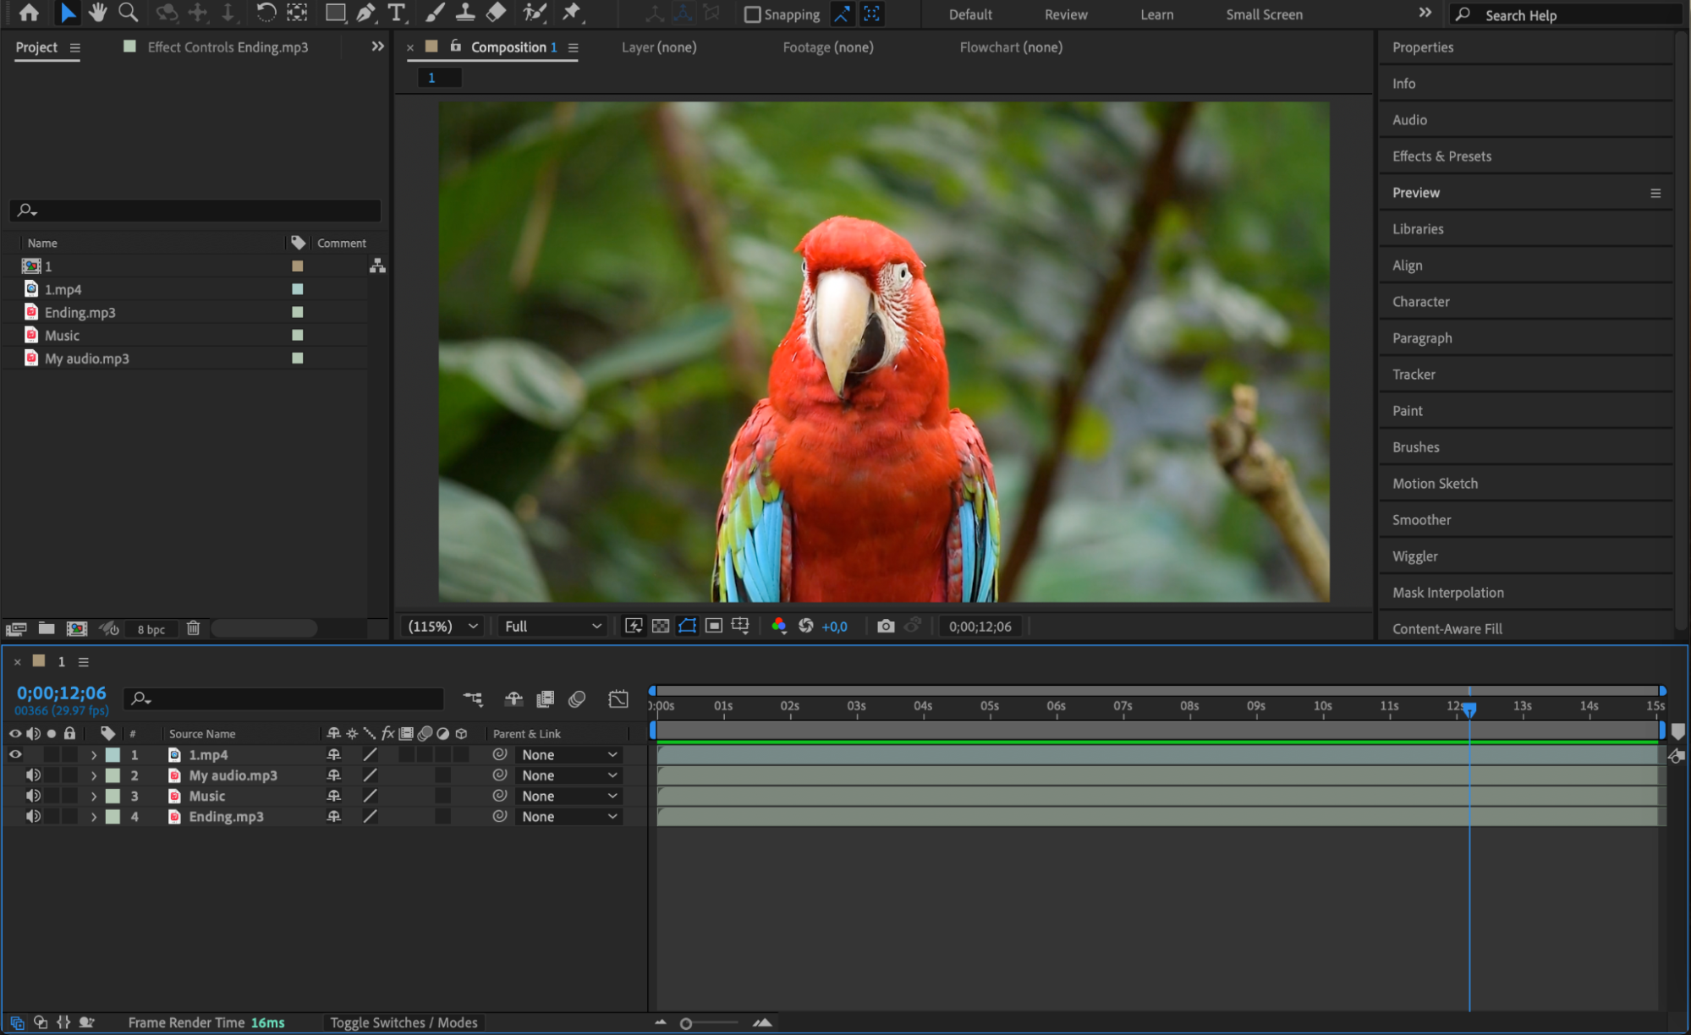Open the Full resolution dropdown
The height and width of the screenshot is (1035, 1691).
click(x=552, y=627)
